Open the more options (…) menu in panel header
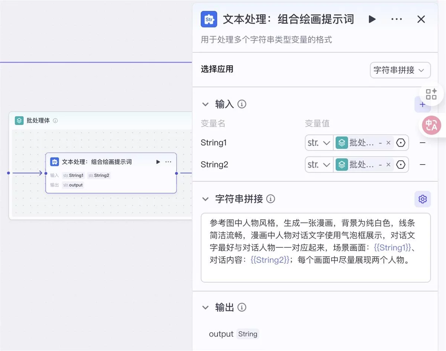 pyautogui.click(x=396, y=19)
